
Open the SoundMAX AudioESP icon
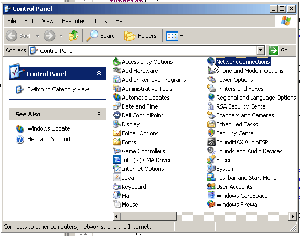(211, 142)
